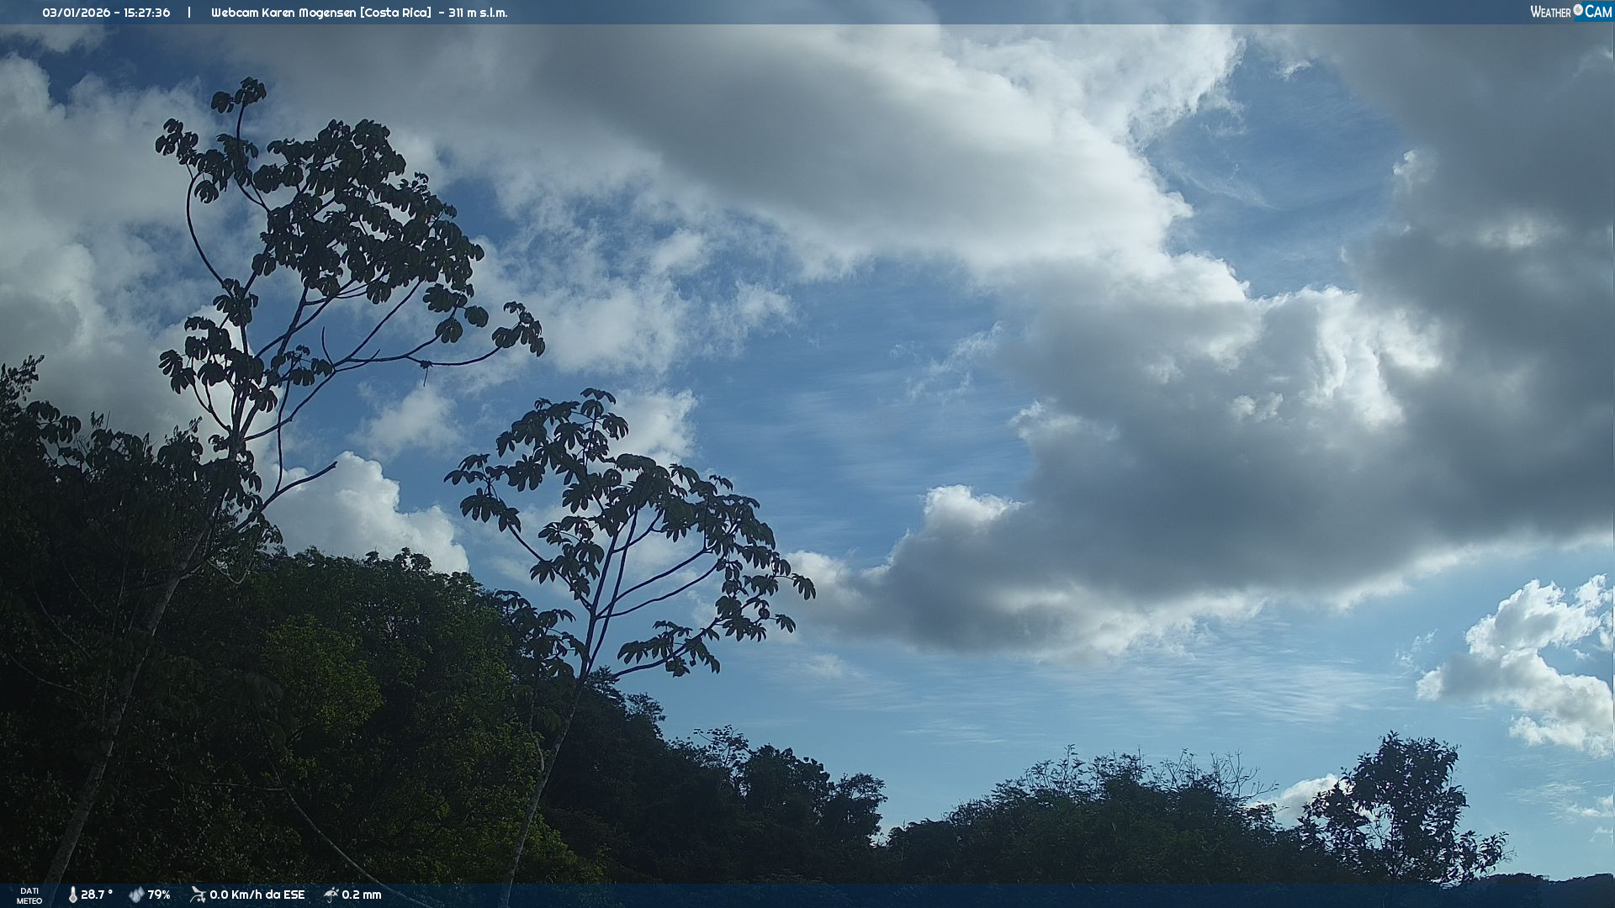Click the Webcam Karen Mogensen title
Image resolution: width=1615 pixels, height=908 pixels.
(283, 13)
